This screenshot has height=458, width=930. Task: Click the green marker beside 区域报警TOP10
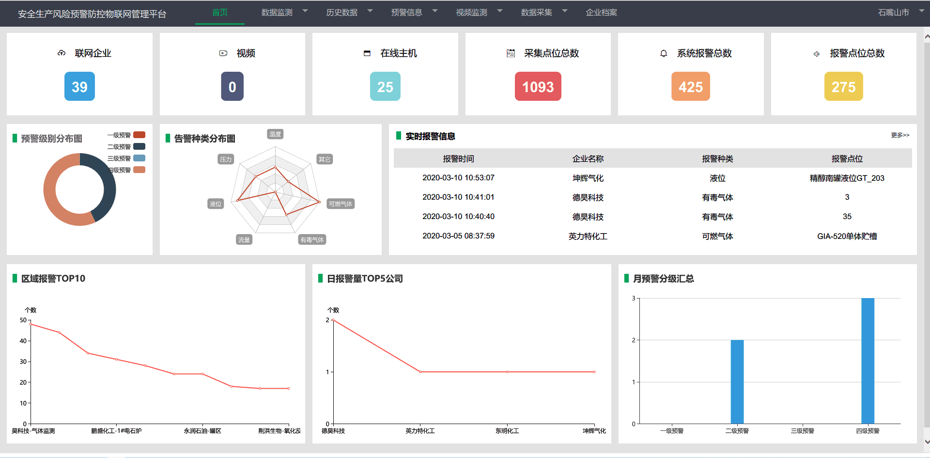[14, 279]
